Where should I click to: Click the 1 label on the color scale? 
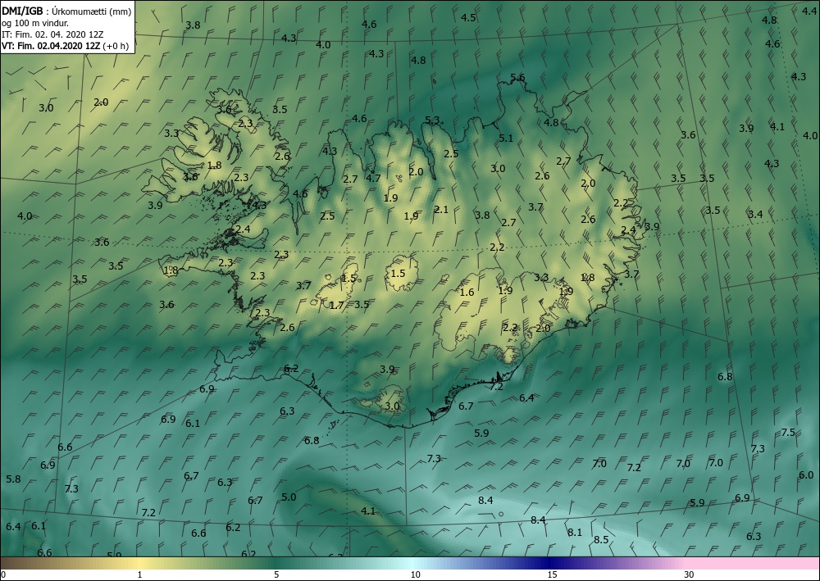click(139, 575)
